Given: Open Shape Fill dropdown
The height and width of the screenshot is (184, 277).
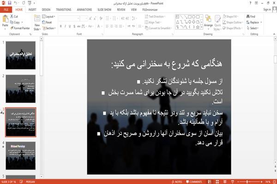Looking at the screenshot, I should pyautogui.click(x=230, y=17).
